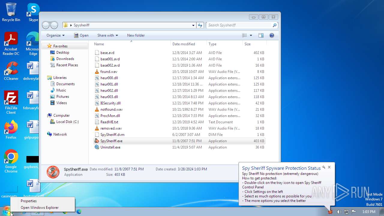Image resolution: width=384 pixels, height=216 pixels.
Task: Click the network tray icon
Action: click(346, 212)
